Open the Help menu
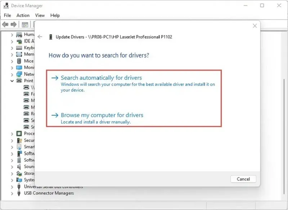Viewport: 288px width, 210px height. (x=55, y=15)
